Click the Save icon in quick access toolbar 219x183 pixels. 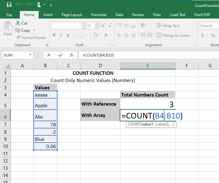9,5
